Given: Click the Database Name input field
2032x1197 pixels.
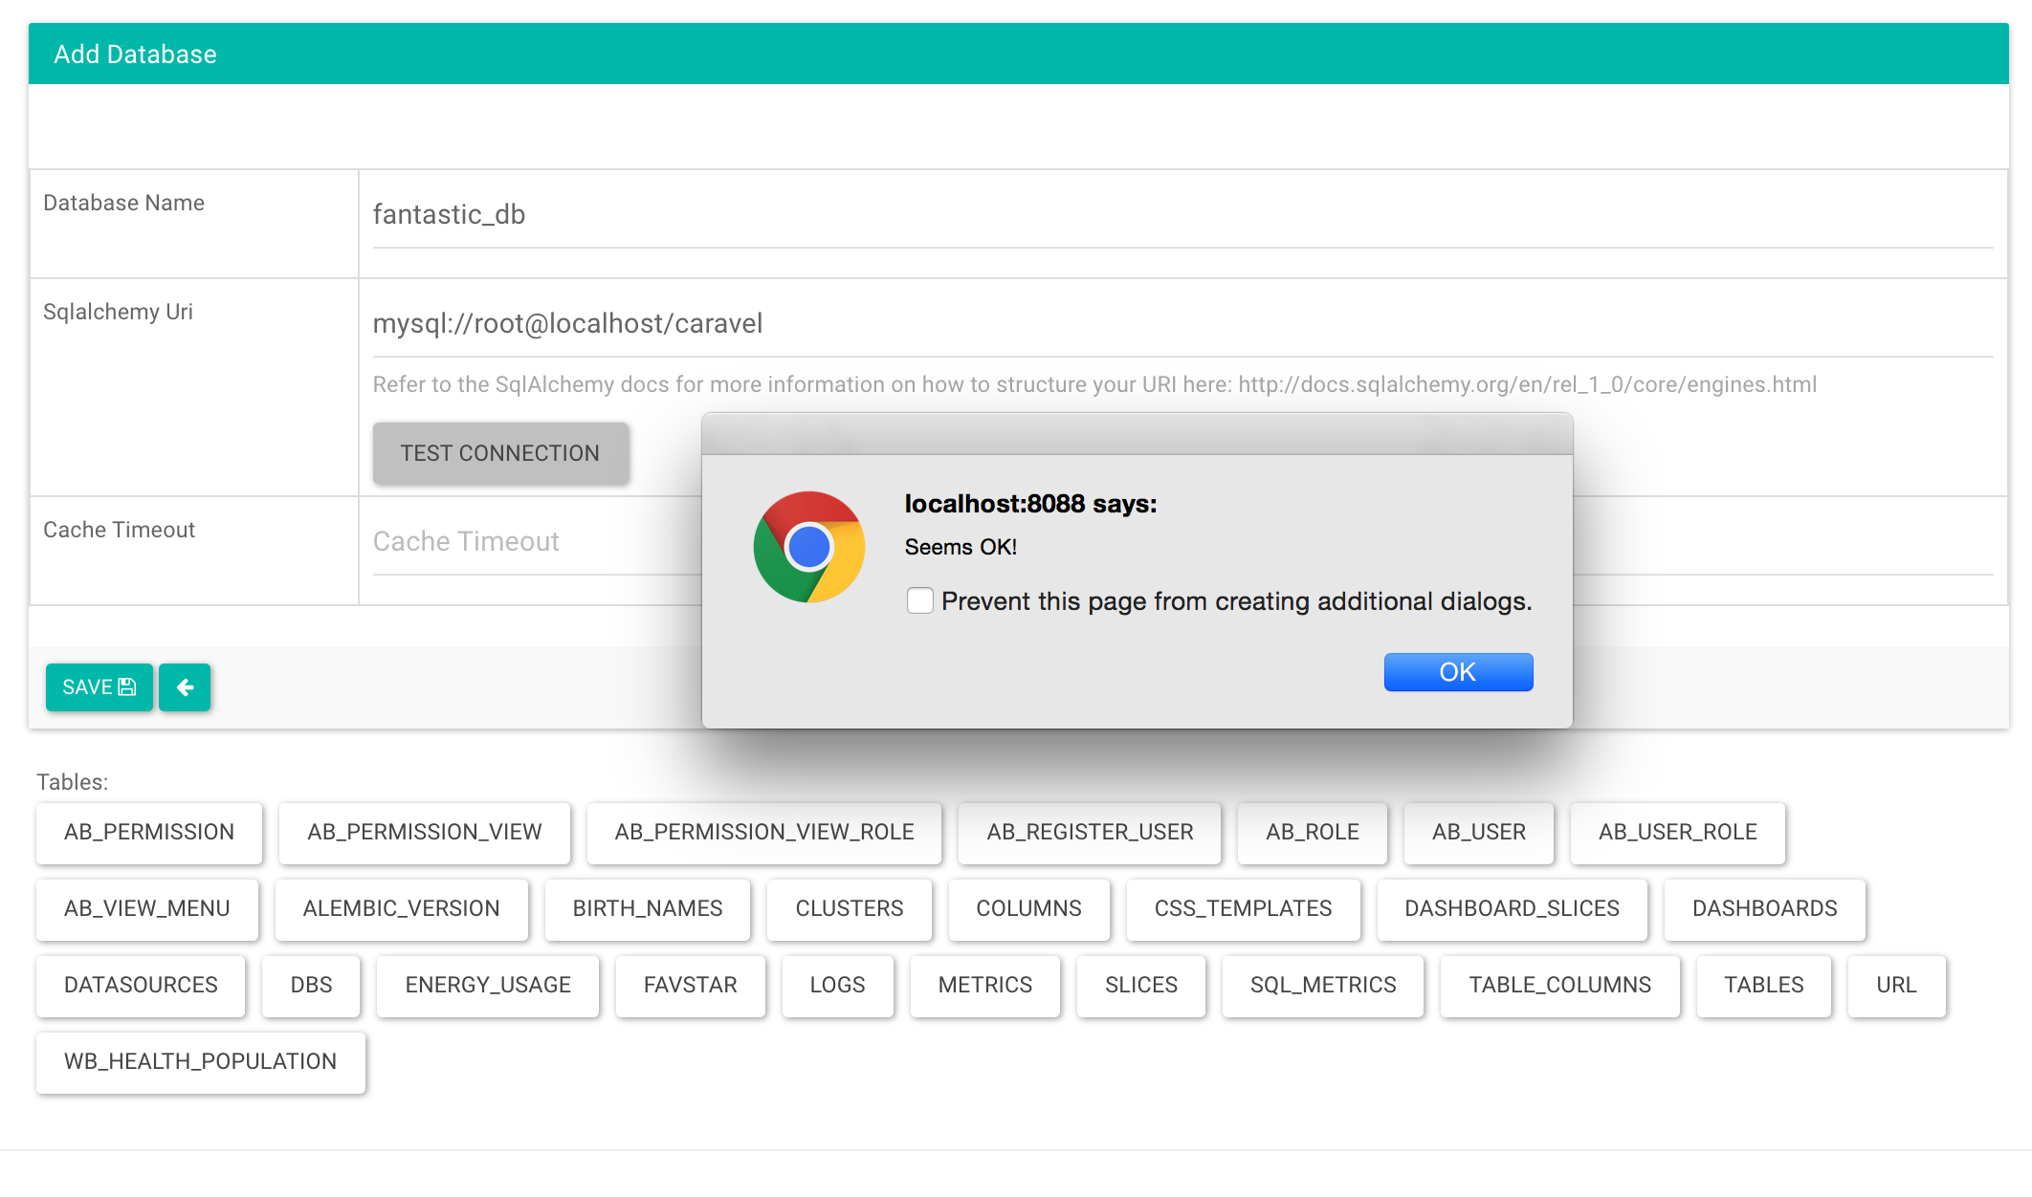Looking at the screenshot, I should click(1182, 215).
